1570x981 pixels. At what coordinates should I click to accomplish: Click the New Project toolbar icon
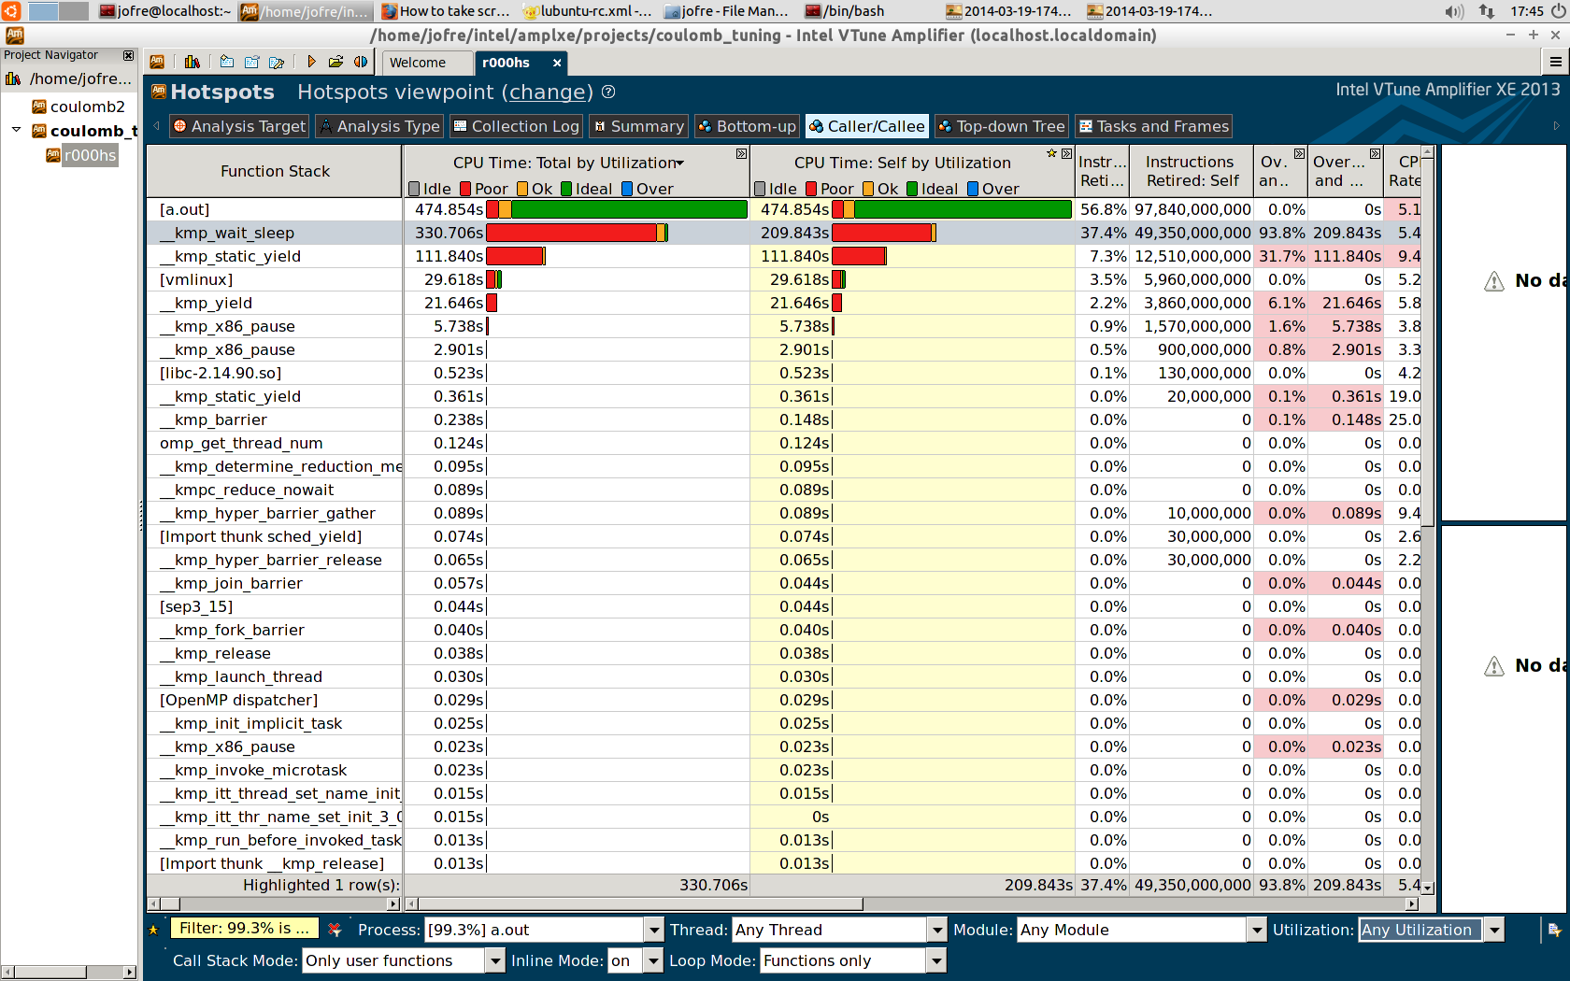tap(227, 62)
